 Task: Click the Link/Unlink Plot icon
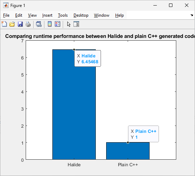pos(39,24)
